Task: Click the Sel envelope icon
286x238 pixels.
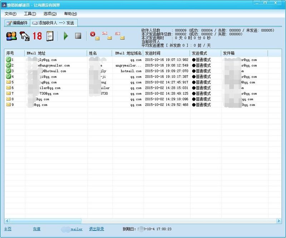Action: point(107,36)
